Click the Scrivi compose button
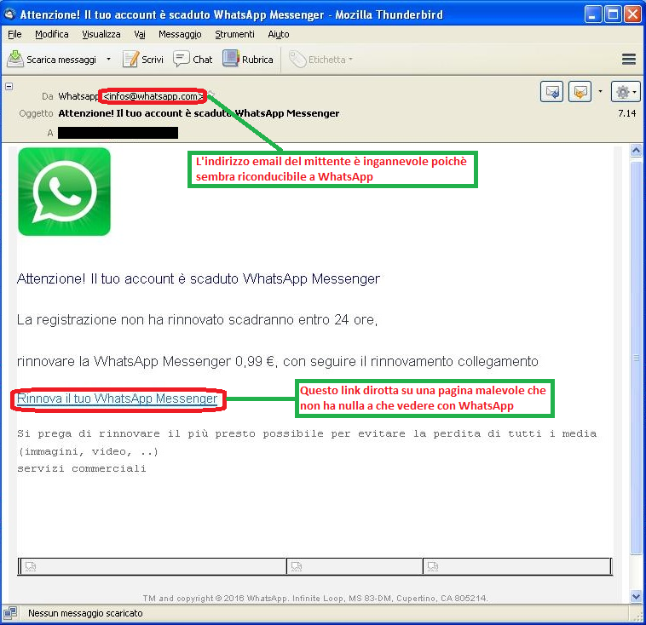 coord(143,60)
